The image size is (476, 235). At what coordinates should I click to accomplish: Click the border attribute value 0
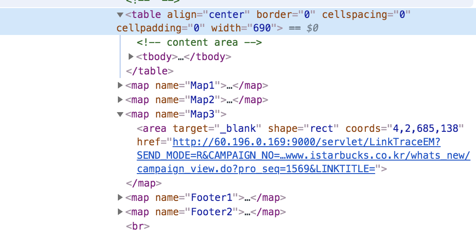tap(306, 14)
